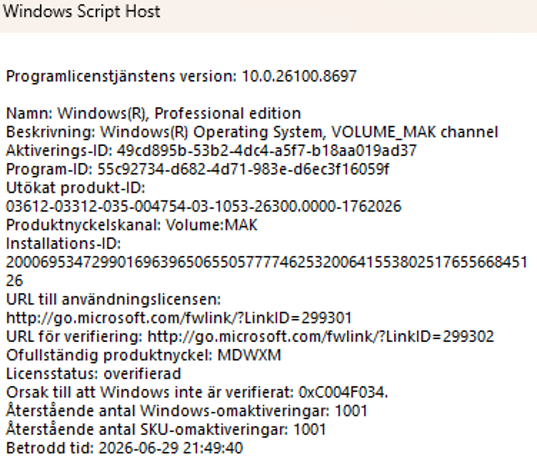Click the Installations-ID label

(x=64, y=244)
